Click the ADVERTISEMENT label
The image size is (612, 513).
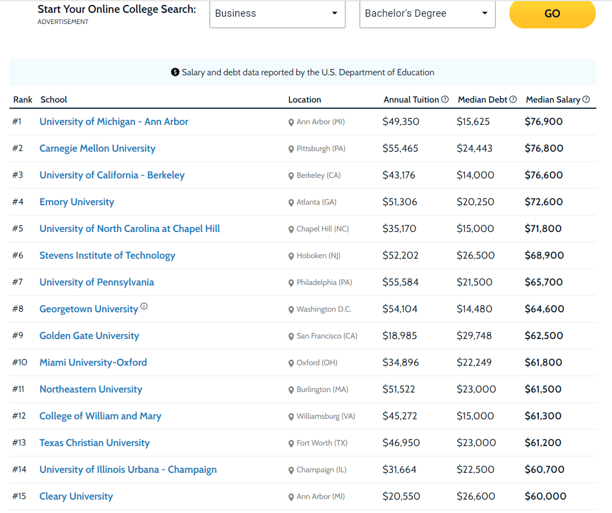tap(63, 22)
